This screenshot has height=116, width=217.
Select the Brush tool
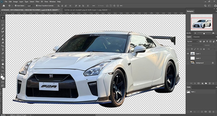pyautogui.click(x=3, y=36)
